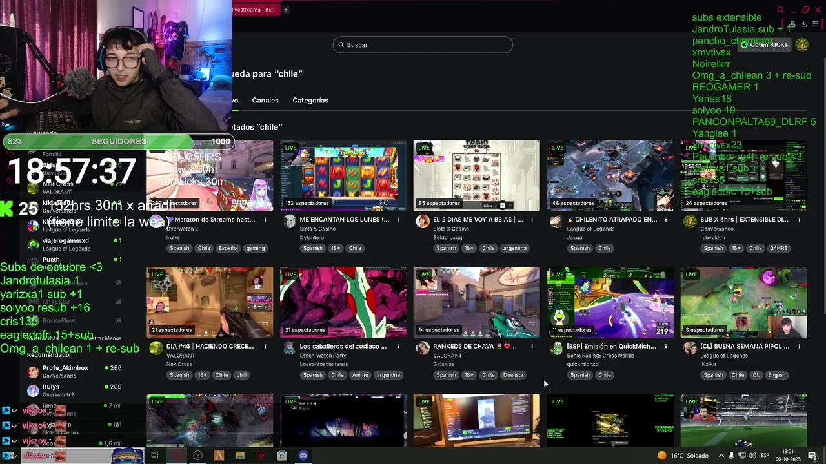Viewport: 826px width, 464px height.
Task: Click the NekiCross channel avatar under DIA #48
Action: 156,349
